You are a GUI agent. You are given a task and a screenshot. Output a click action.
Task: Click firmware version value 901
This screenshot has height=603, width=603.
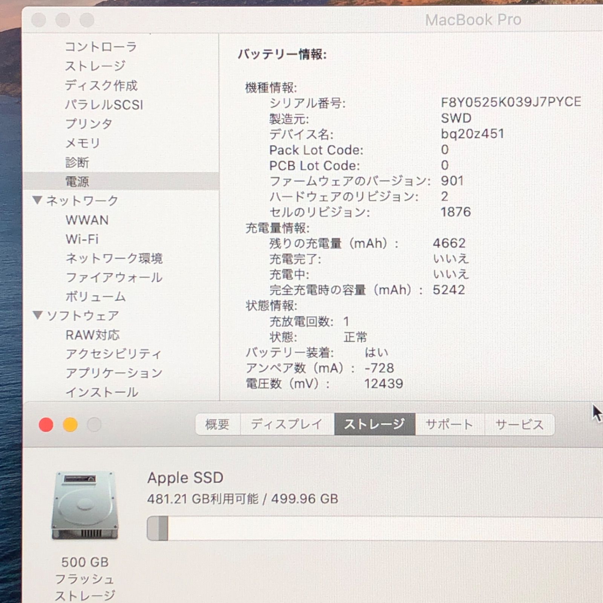(452, 181)
